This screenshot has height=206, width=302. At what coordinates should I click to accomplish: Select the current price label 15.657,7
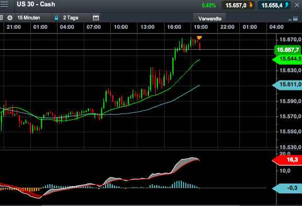tap(287, 50)
